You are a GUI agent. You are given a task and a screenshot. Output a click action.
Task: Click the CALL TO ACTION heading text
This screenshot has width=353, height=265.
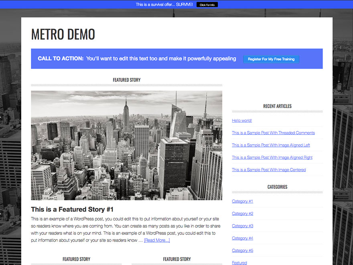click(61, 59)
